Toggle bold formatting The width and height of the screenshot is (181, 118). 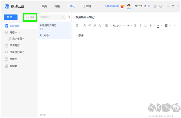coord(135,25)
